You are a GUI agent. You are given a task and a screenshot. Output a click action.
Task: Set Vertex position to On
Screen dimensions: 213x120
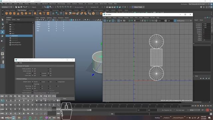tap(49, 69)
